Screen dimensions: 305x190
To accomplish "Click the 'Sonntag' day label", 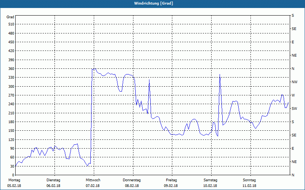I will pos(249,180).
